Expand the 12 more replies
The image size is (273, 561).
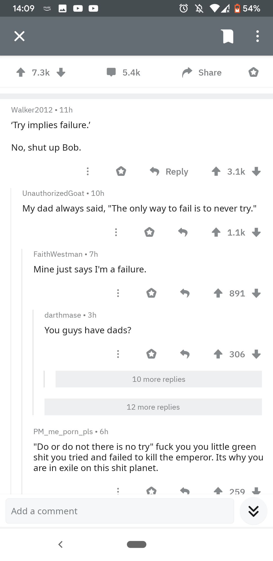pos(153,407)
